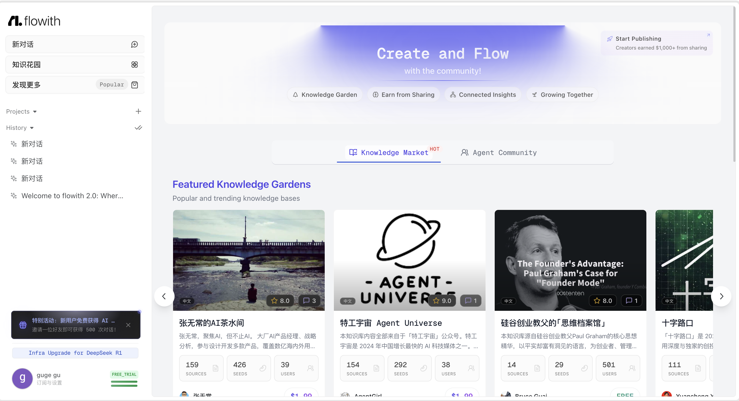This screenshot has width=739, height=401.
Task: Open comments badge on 张无常的AI茶水间 card
Action: click(309, 301)
